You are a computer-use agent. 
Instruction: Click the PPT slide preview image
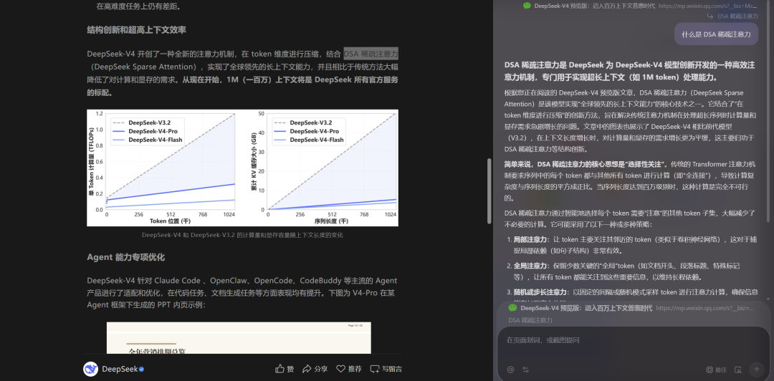pos(239,338)
